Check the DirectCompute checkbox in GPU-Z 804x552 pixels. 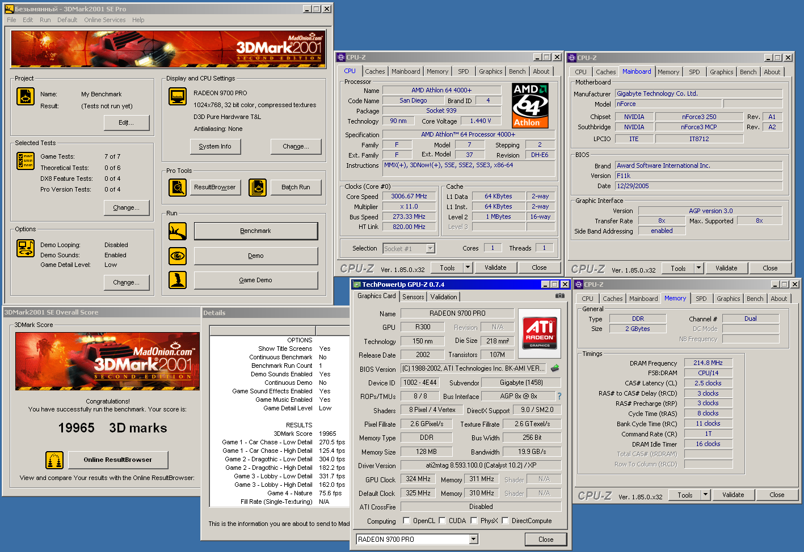pyautogui.click(x=505, y=521)
